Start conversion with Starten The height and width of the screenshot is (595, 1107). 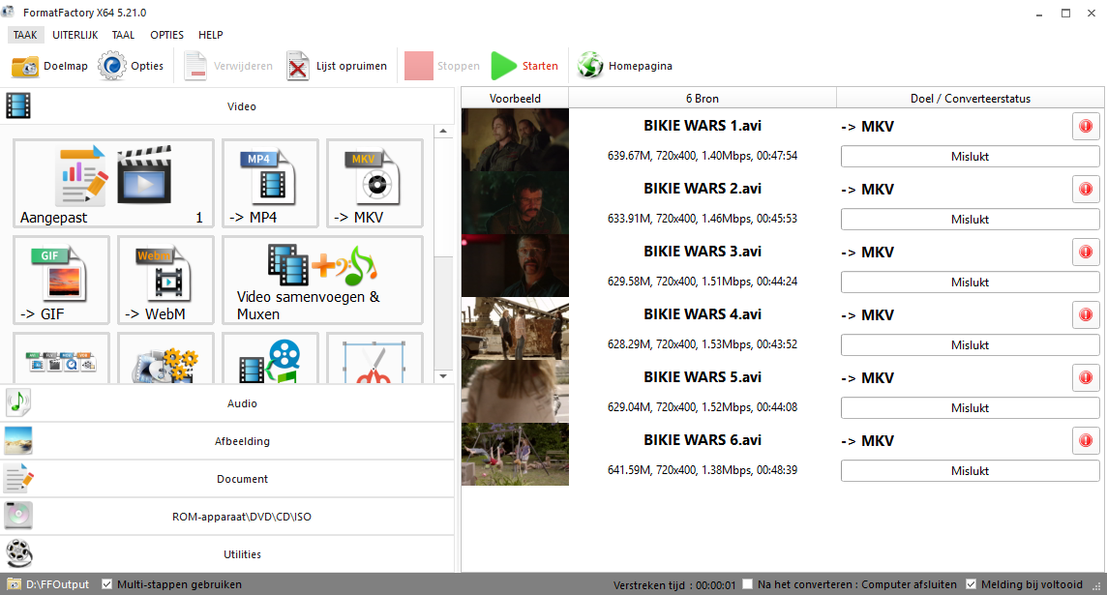(x=524, y=66)
